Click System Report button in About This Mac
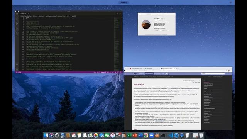This screenshot has width=247, height=139. (157, 31)
